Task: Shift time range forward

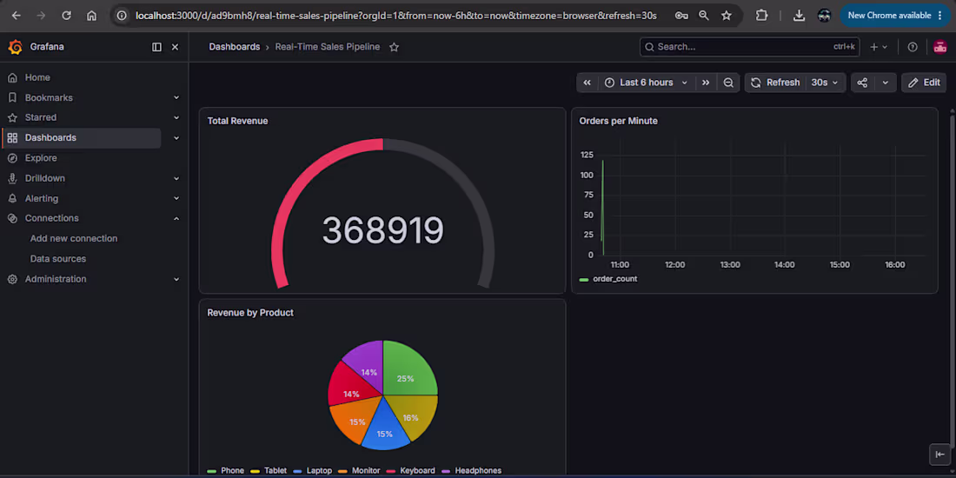Action: [706, 83]
